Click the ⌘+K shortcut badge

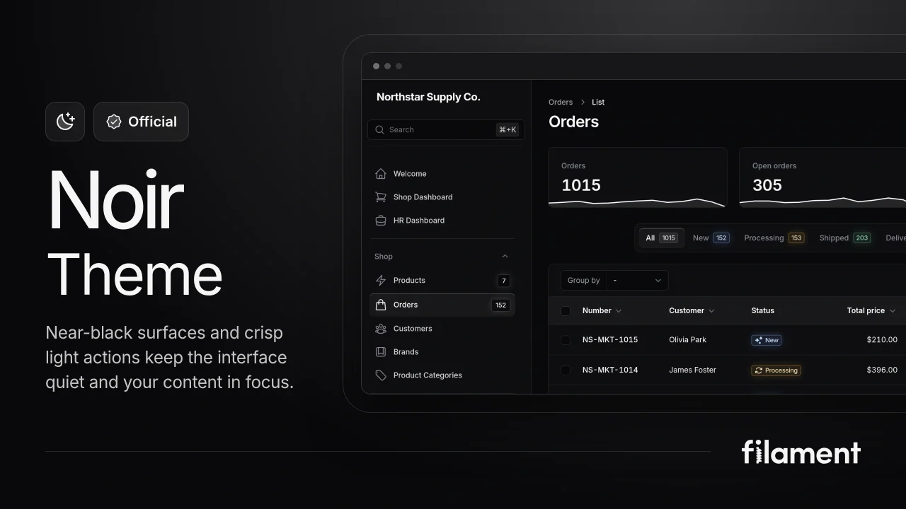[x=508, y=130]
